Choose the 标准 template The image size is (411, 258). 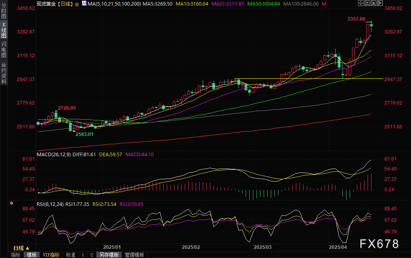(x=70, y=255)
